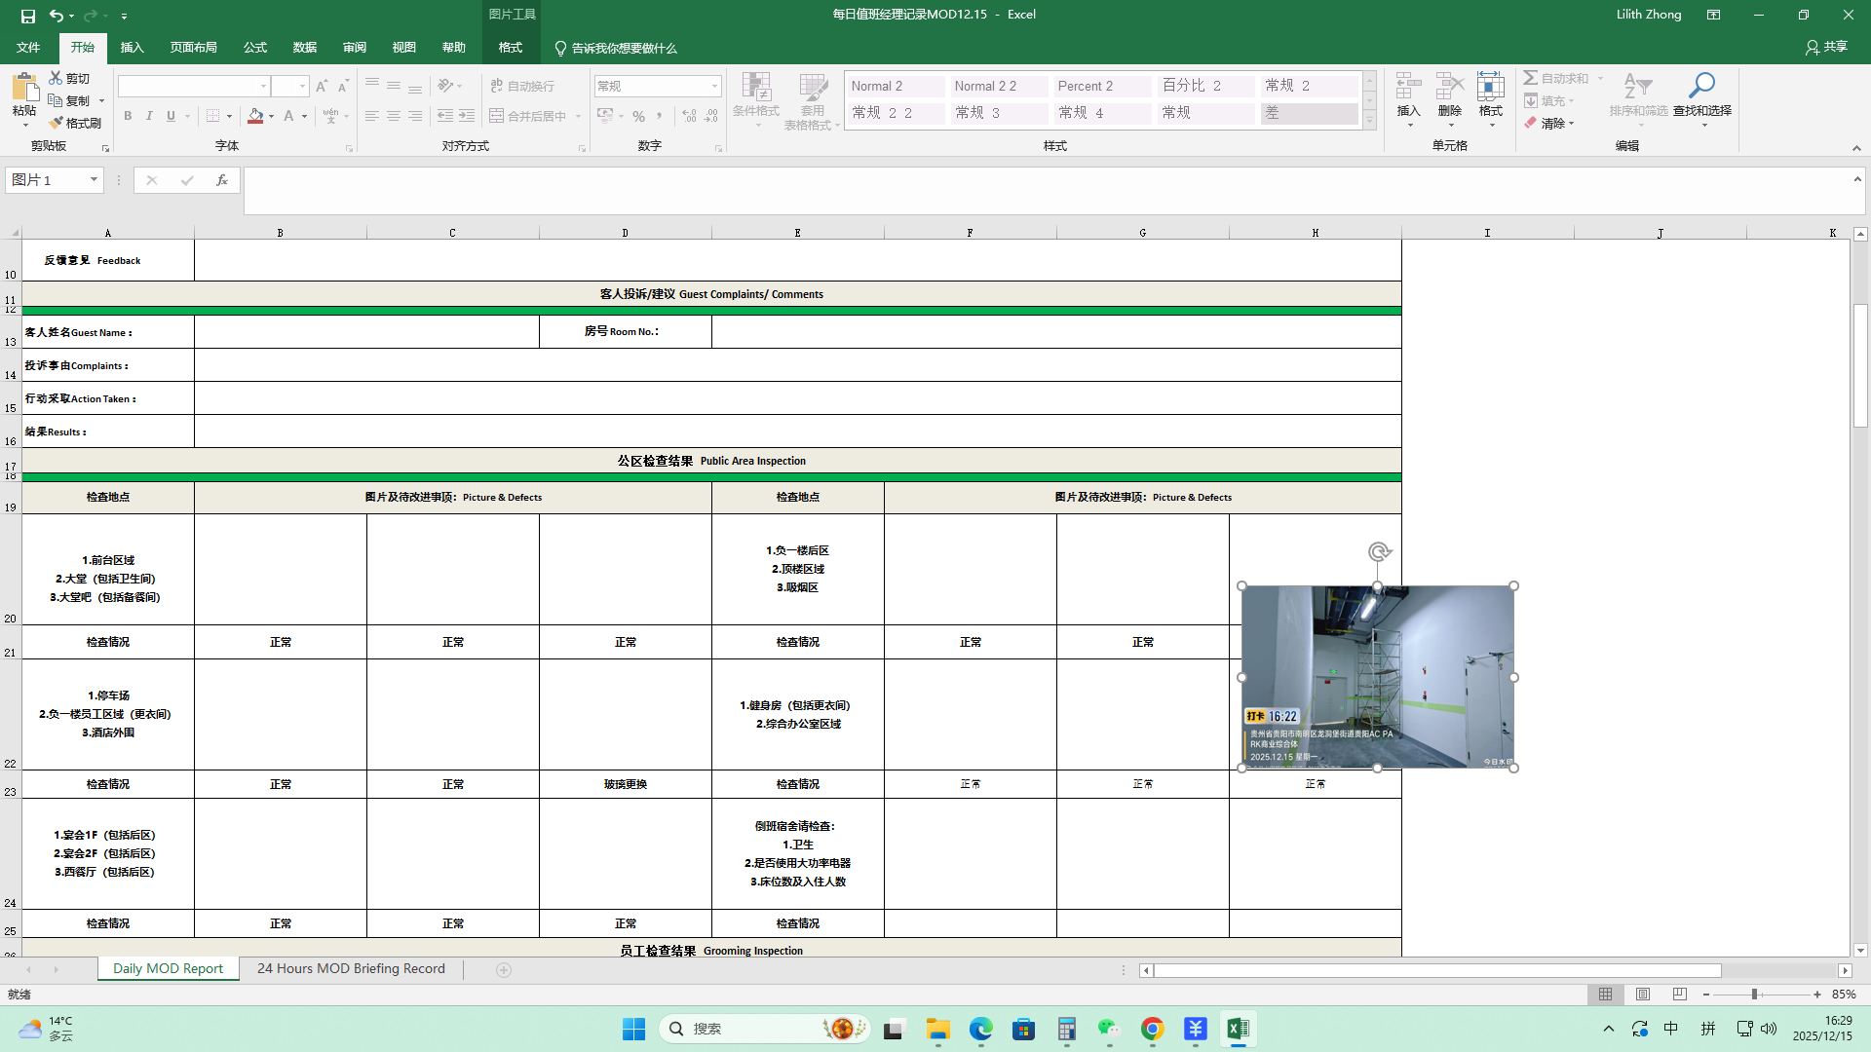Switch to 24 Hours MOD Briefing Record sheet
Image resolution: width=1871 pixels, height=1052 pixels.
(351, 969)
